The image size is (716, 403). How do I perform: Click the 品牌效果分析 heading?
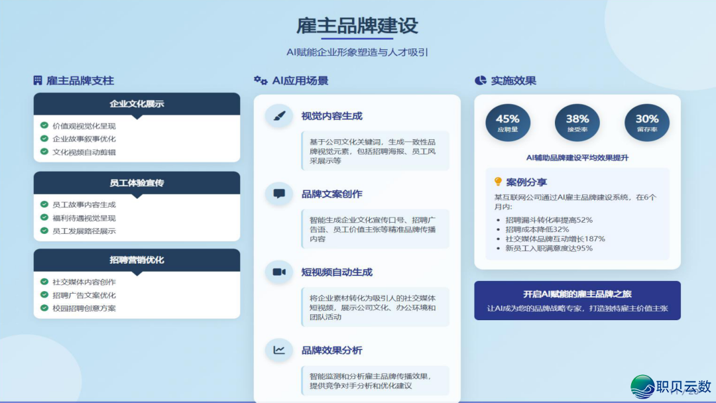click(332, 350)
